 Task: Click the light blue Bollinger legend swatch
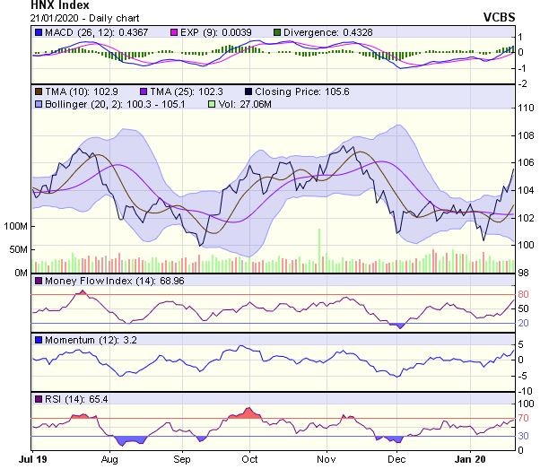coord(39,106)
